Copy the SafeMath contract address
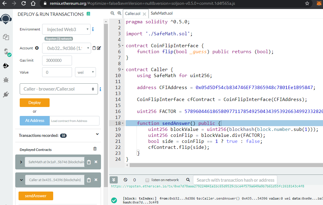The image size is (323, 205). 89,162
